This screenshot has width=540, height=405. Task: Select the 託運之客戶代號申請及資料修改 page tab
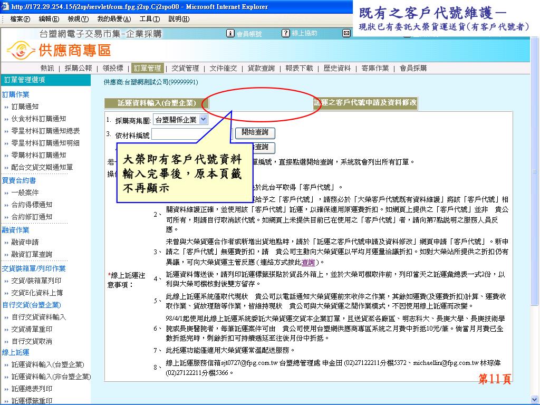point(365,103)
